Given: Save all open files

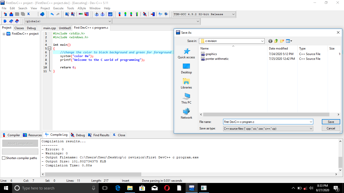Looking at the screenshot, I should coord(23,14).
